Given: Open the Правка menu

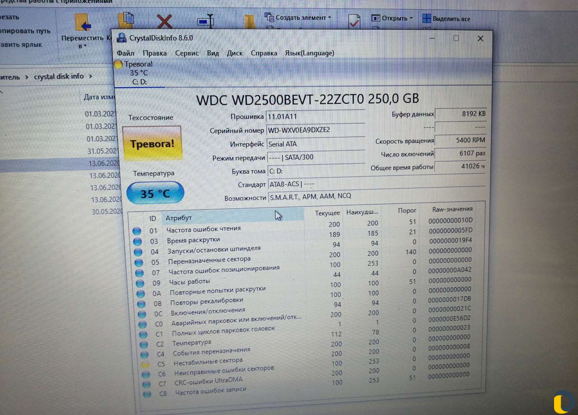Looking at the screenshot, I should [154, 53].
